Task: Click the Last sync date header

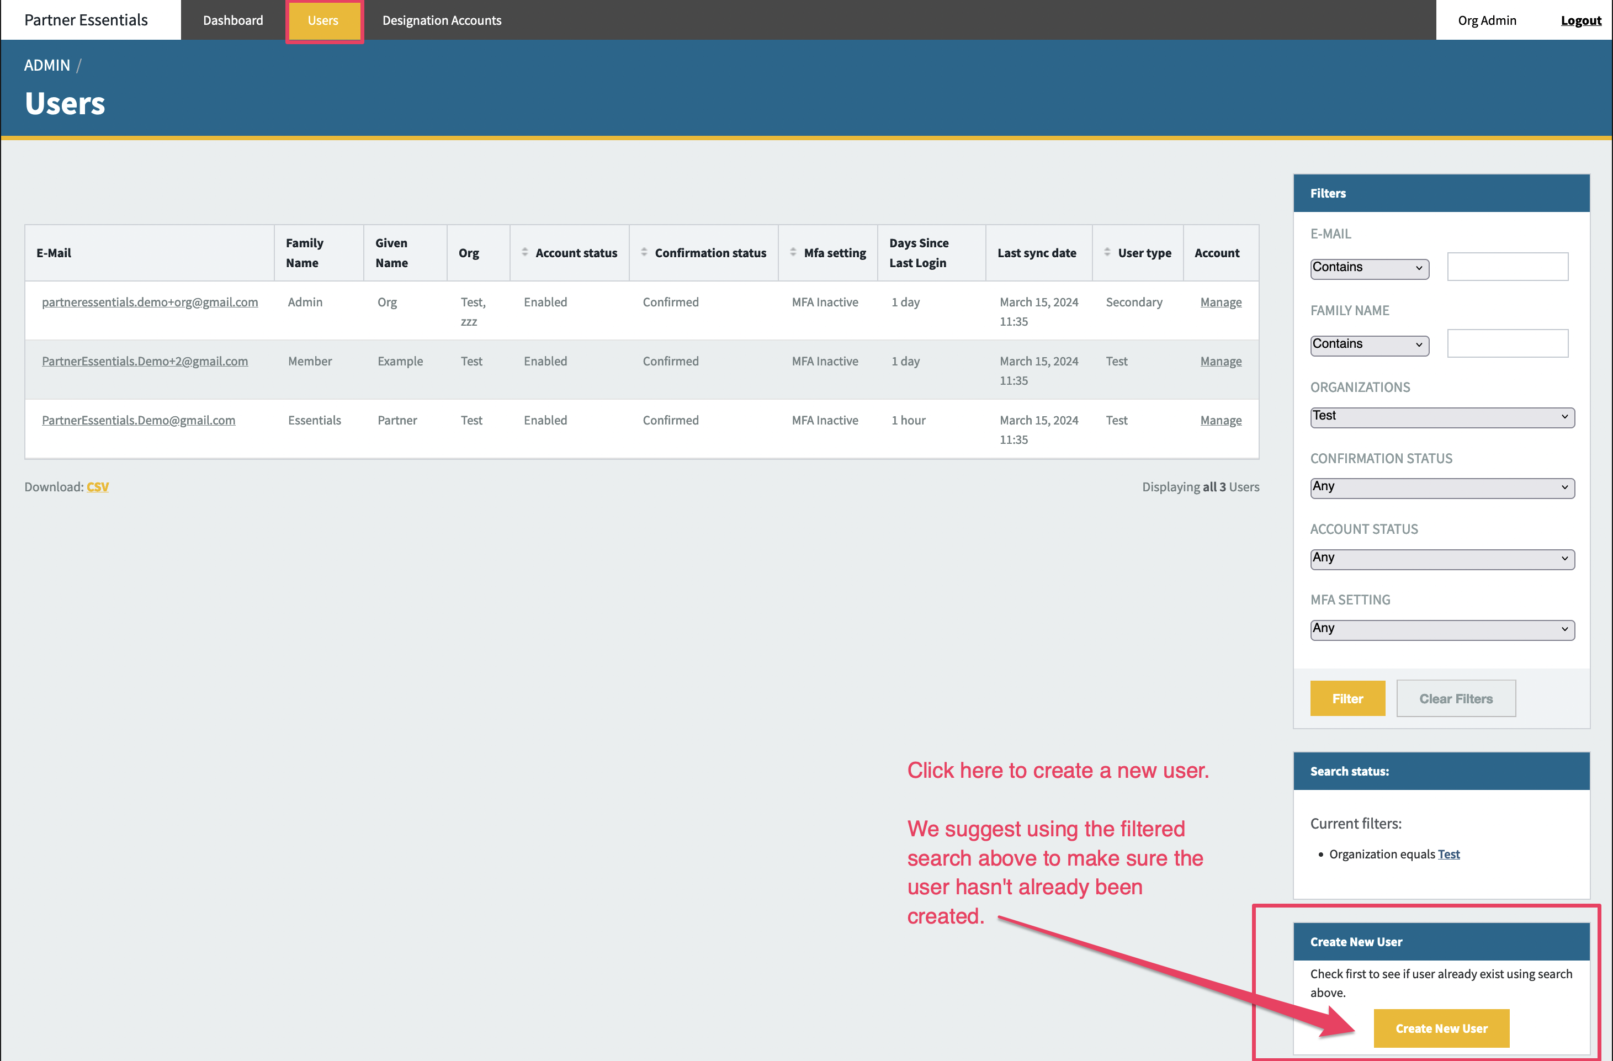Action: pos(1039,253)
